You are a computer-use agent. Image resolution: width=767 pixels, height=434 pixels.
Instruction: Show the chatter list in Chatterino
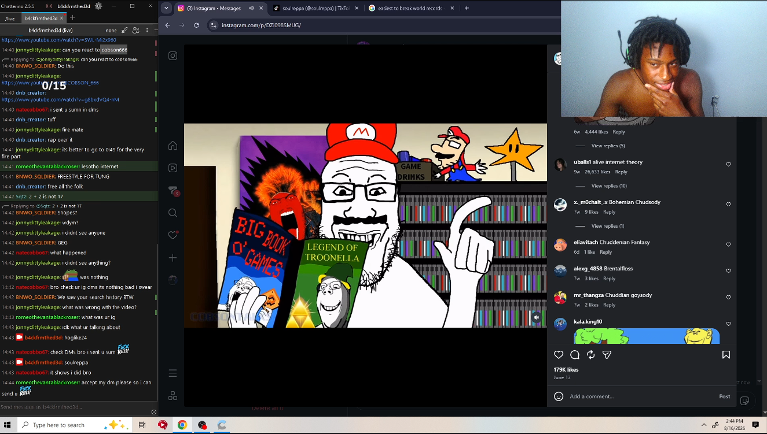click(x=136, y=30)
